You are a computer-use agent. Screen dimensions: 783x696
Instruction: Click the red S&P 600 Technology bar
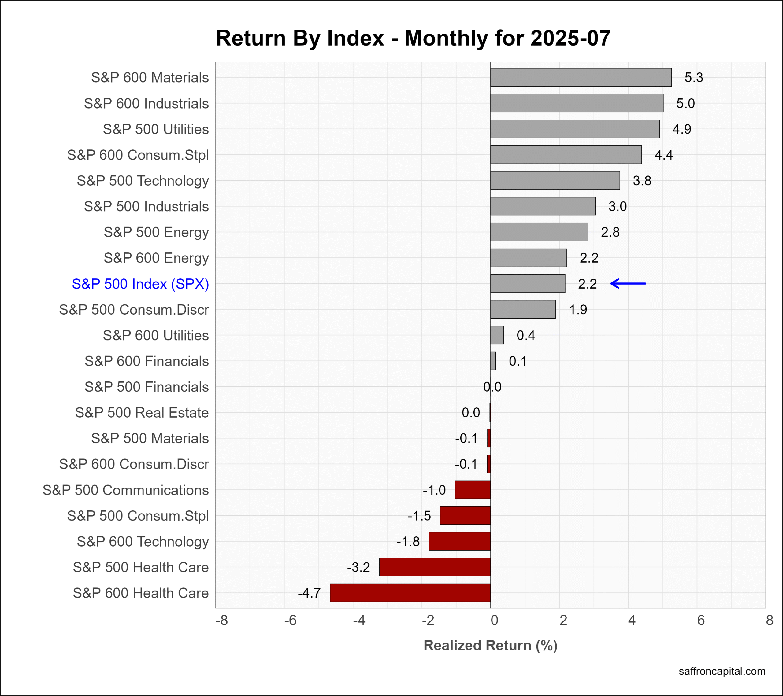[x=460, y=542]
